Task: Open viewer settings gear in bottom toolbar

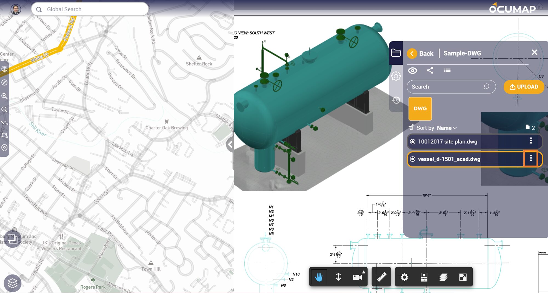Action: [404, 277]
